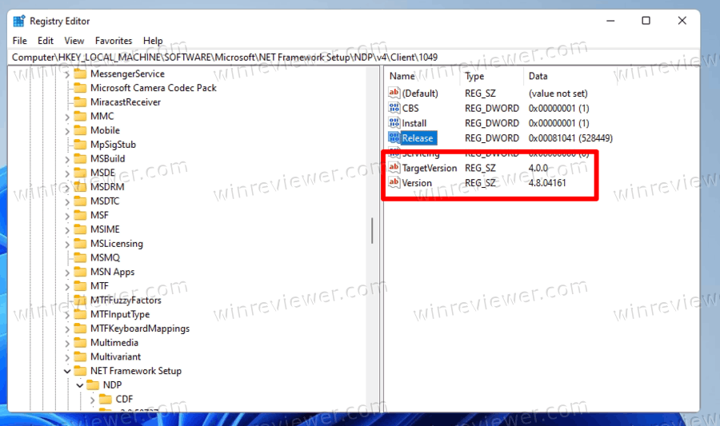
Task: Select the MSDE folder icon
Action: [80, 173]
